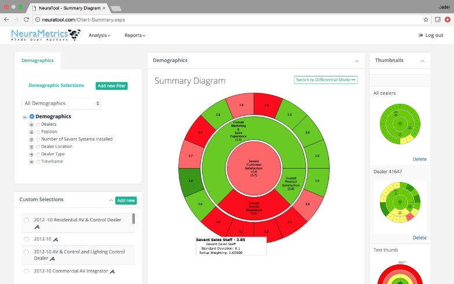The image size is (454, 284).
Task: Click Overall Marketing & Sales Experience segment
Action: pos(238,131)
